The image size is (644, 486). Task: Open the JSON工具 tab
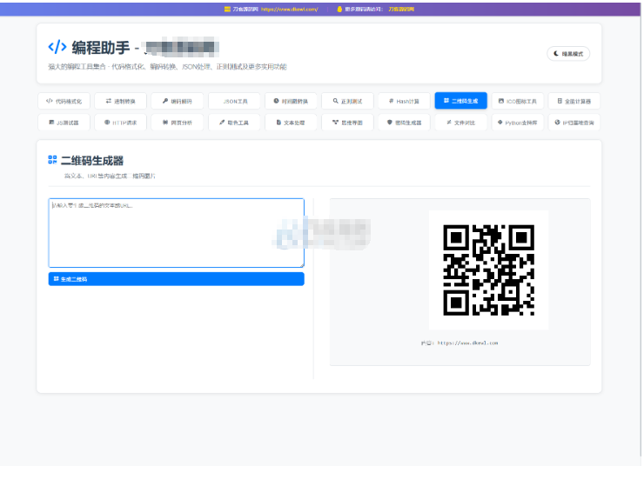coord(234,101)
